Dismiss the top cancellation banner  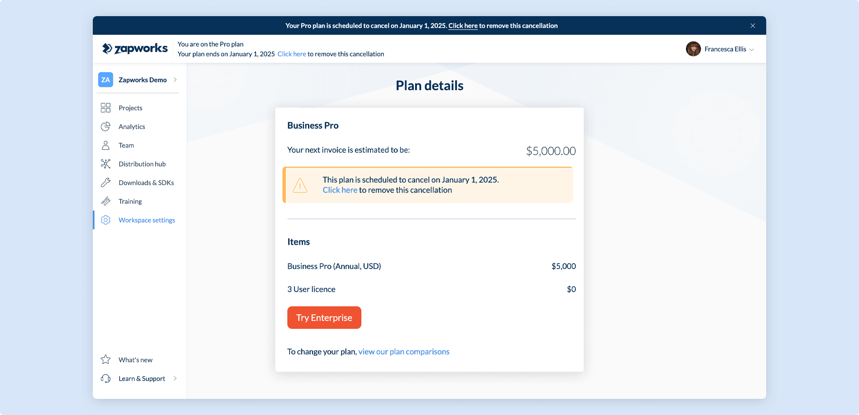coord(753,26)
